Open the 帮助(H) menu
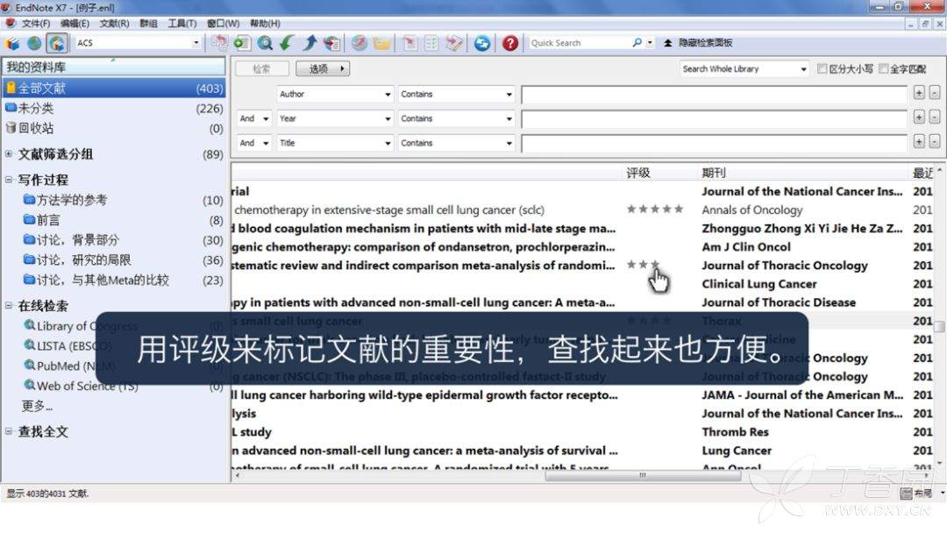 [265, 23]
